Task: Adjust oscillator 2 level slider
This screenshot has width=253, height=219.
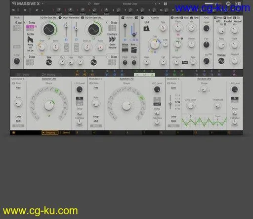Action: tap(76, 30)
